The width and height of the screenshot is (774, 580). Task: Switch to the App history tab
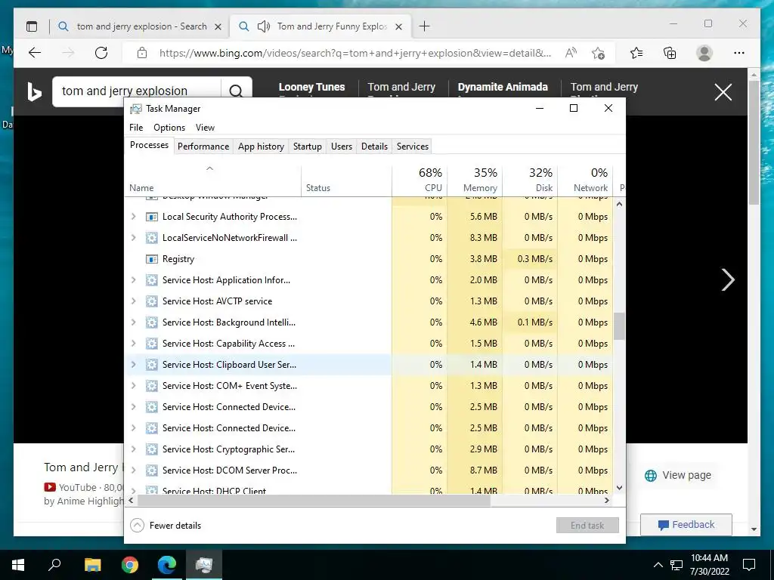(261, 147)
